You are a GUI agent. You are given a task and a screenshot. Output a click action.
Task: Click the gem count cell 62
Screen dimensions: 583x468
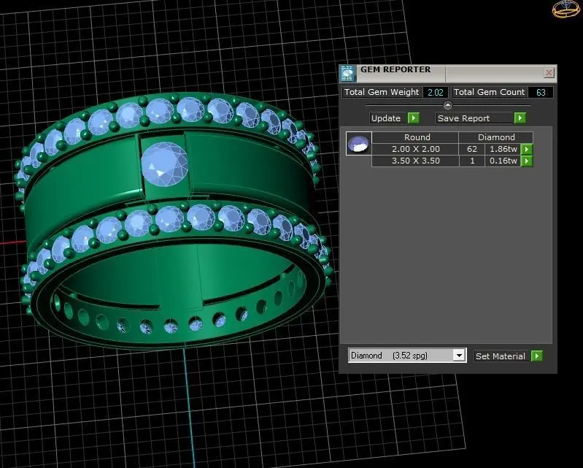tap(472, 149)
